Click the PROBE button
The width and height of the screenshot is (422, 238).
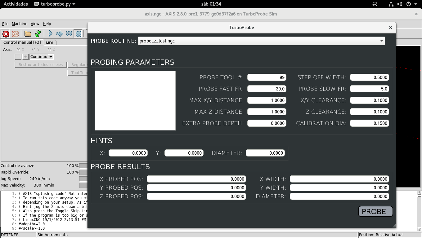[x=375, y=211]
